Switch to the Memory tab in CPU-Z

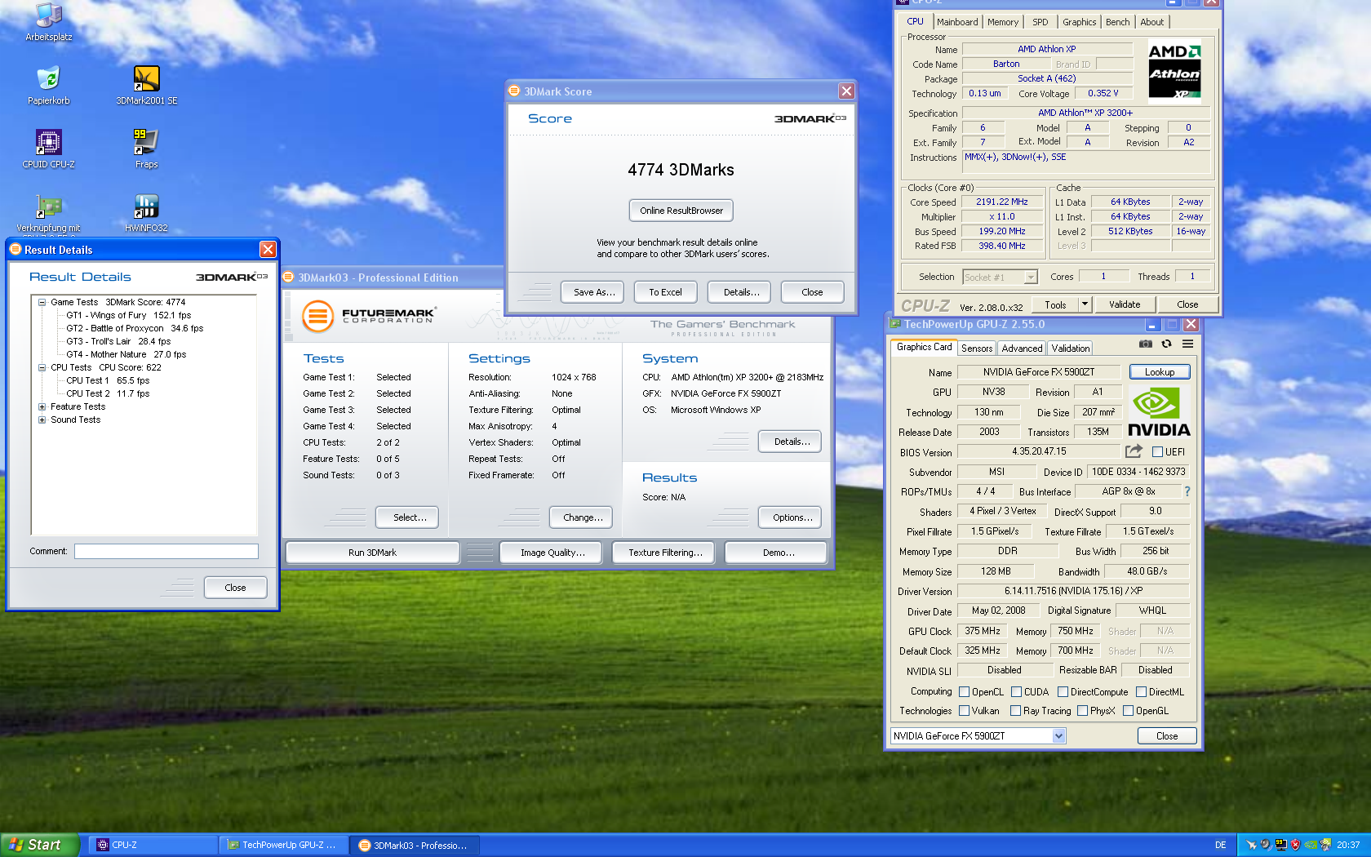click(x=1003, y=22)
